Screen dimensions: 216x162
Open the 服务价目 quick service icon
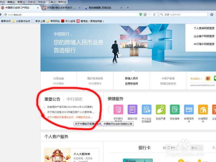coord(132,109)
